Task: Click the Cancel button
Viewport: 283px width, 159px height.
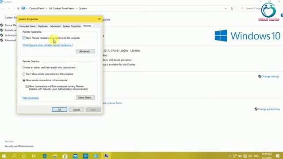Action: (x=76, y=110)
